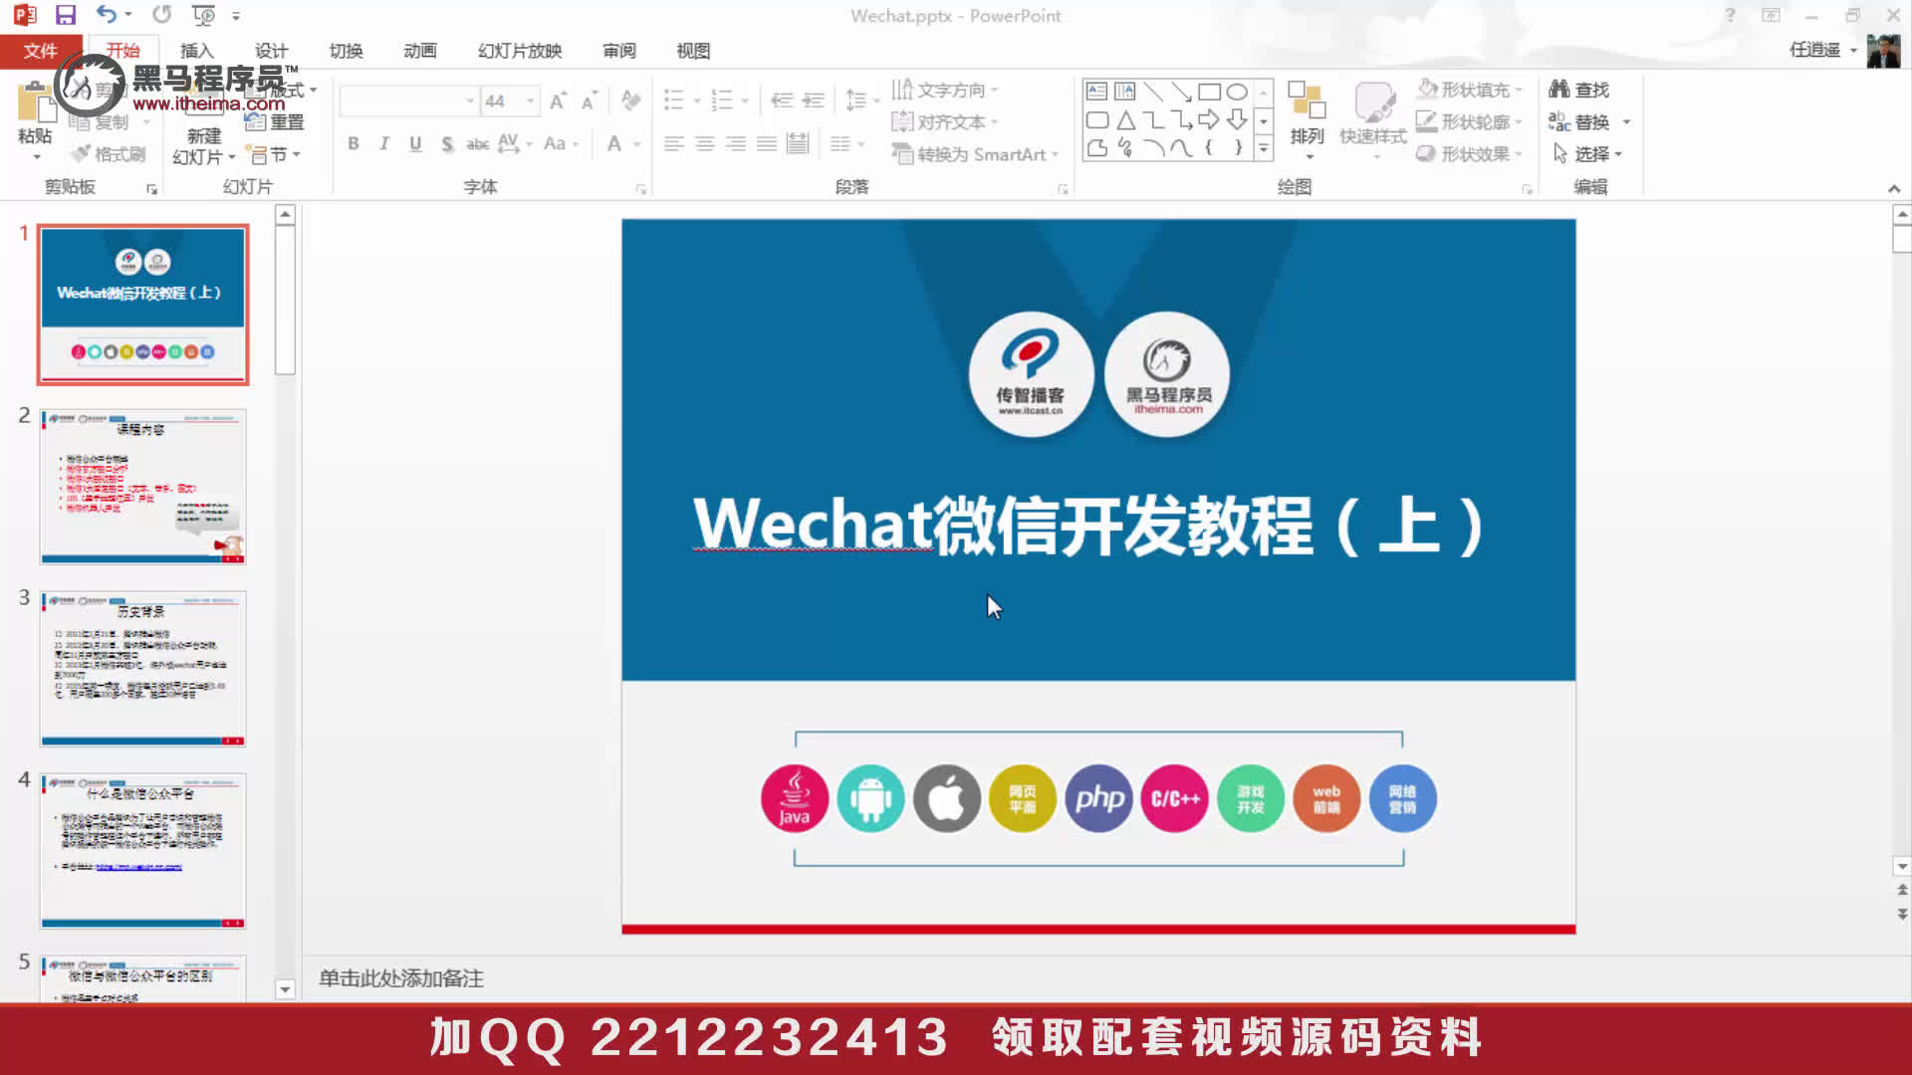Image resolution: width=1912 pixels, height=1075 pixels.
Task: Open the File (文件) tab
Action: tap(41, 50)
